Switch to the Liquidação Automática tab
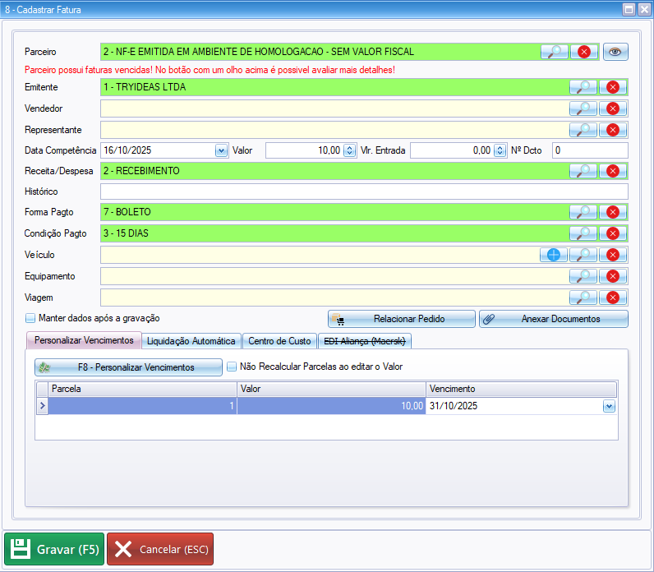The width and height of the screenshot is (654, 572). coord(191,341)
